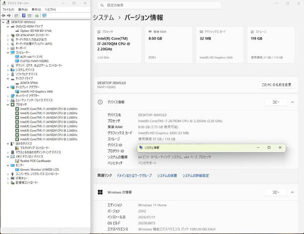The height and width of the screenshot is (234, 304).
Task: Click the ストレージ card icon
Action: point(252,32)
